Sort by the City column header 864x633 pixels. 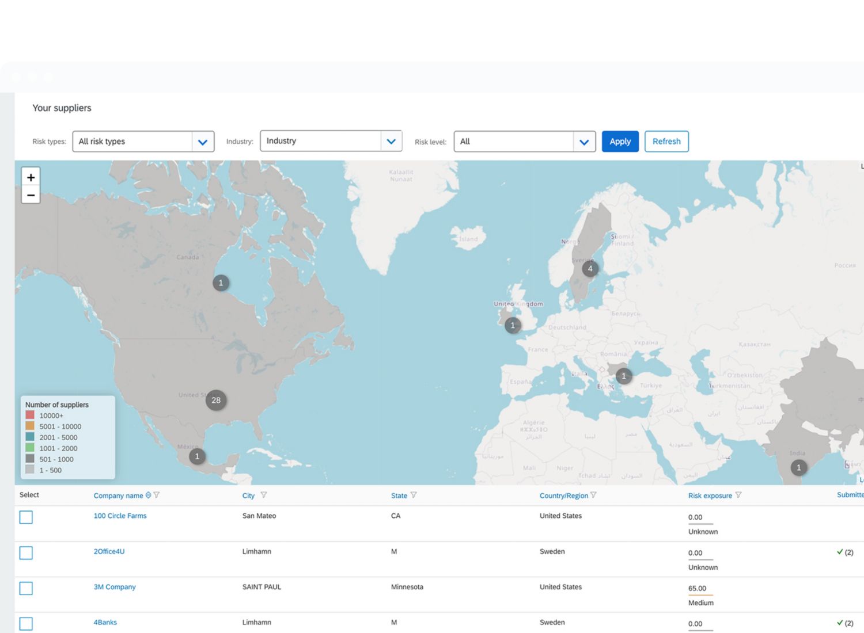pos(248,495)
